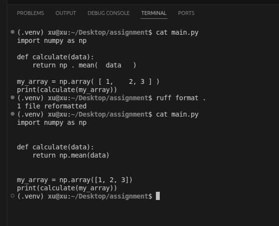Click the '1 file reformatted' output line
The image size is (279, 226).
coord(52,106)
